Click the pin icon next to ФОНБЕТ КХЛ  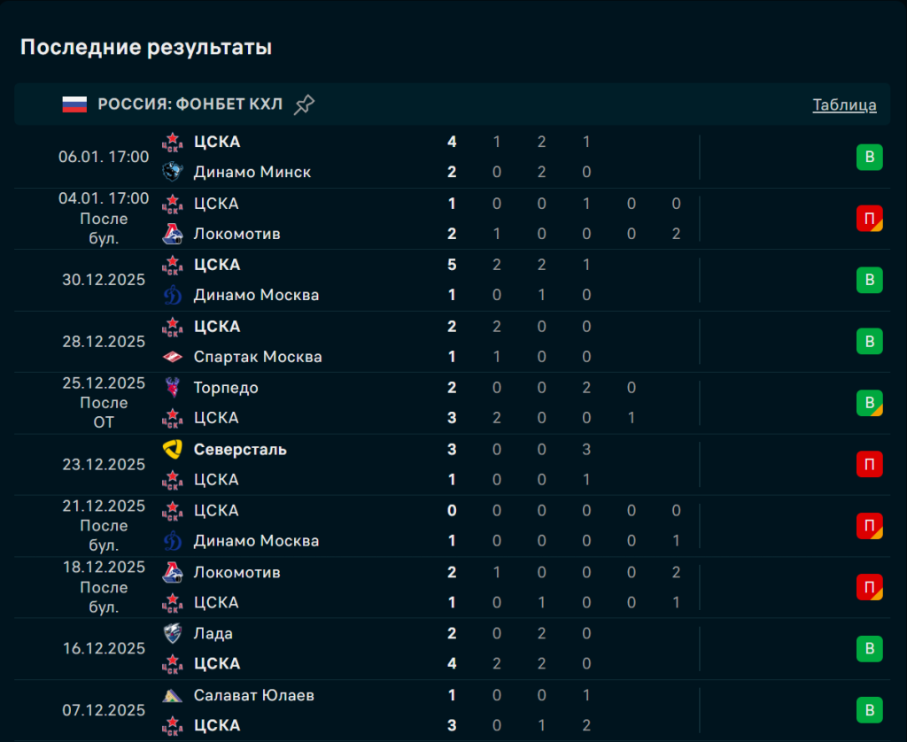(x=304, y=104)
